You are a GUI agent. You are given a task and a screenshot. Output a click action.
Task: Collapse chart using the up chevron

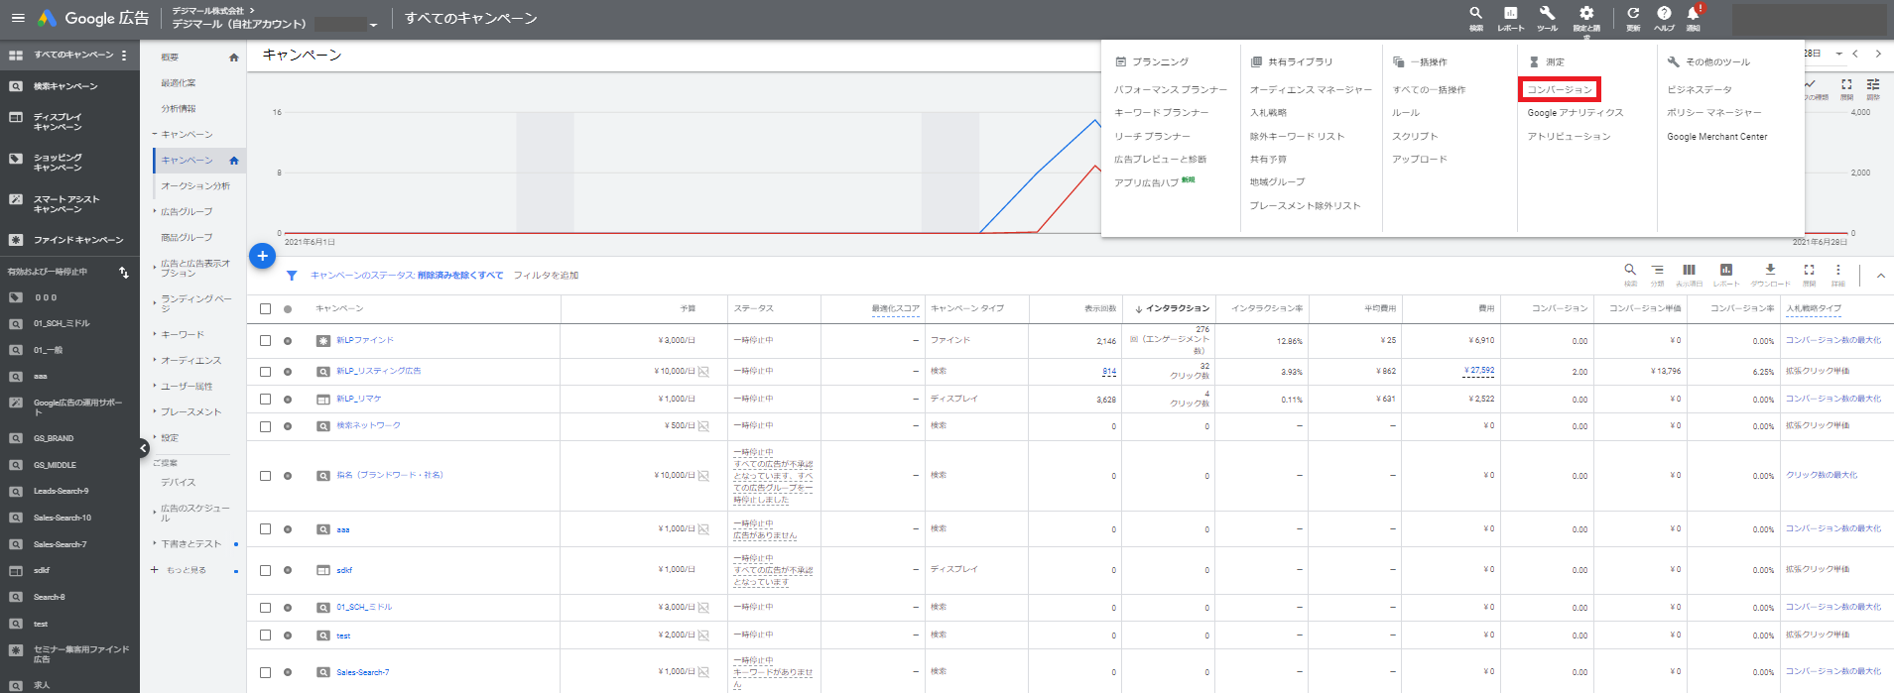coord(1880,276)
